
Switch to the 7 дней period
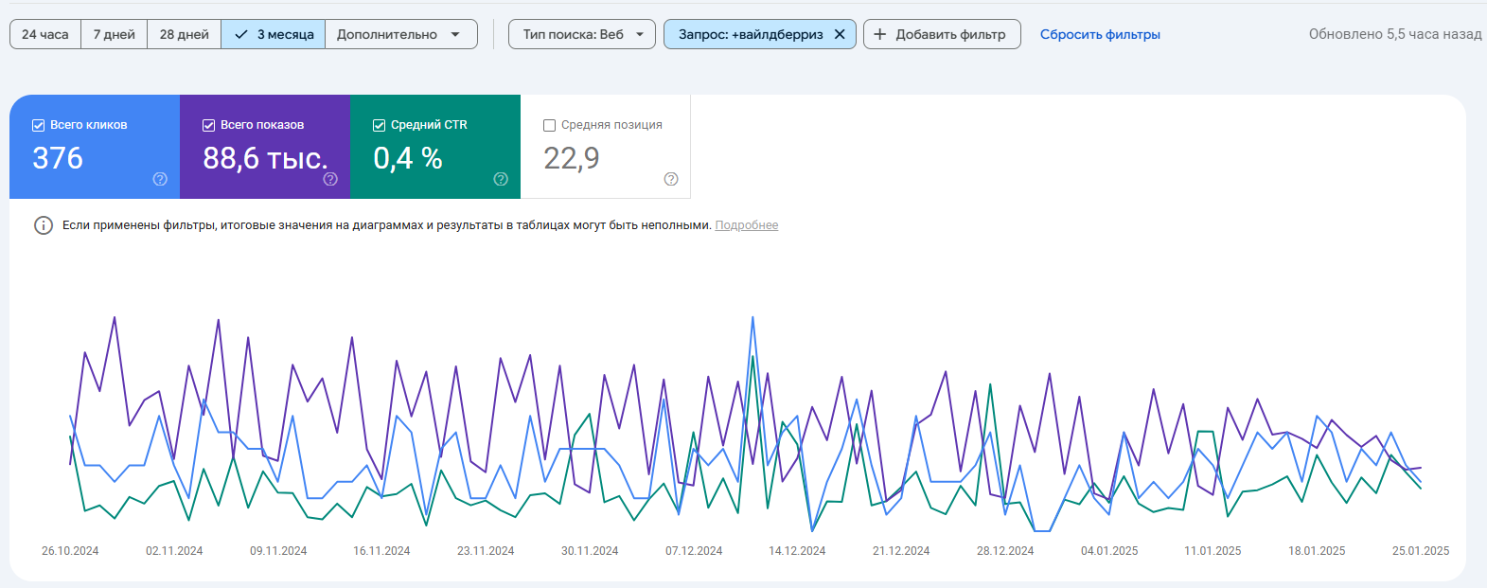point(114,34)
